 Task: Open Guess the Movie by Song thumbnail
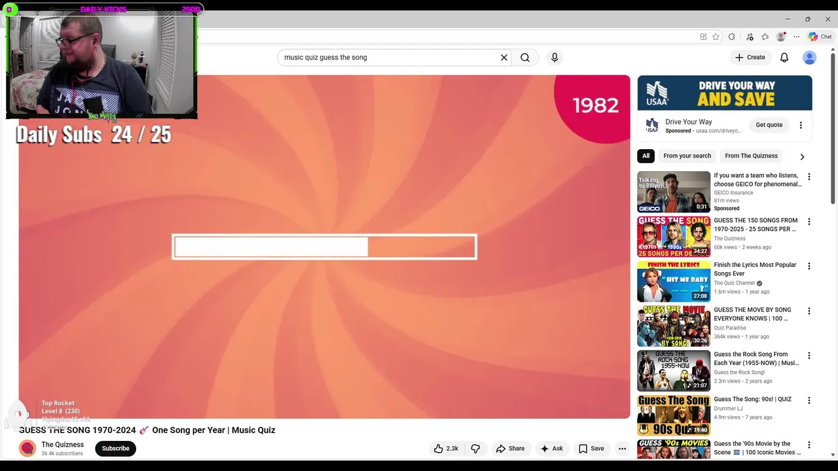tap(674, 326)
